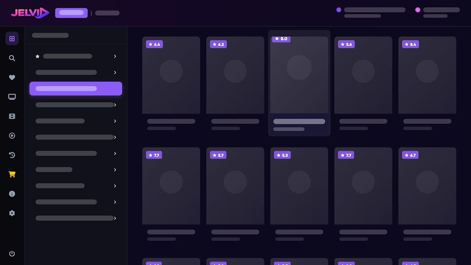
Task: Open the 7.7 poster next to 6.7
Action: click(363, 186)
